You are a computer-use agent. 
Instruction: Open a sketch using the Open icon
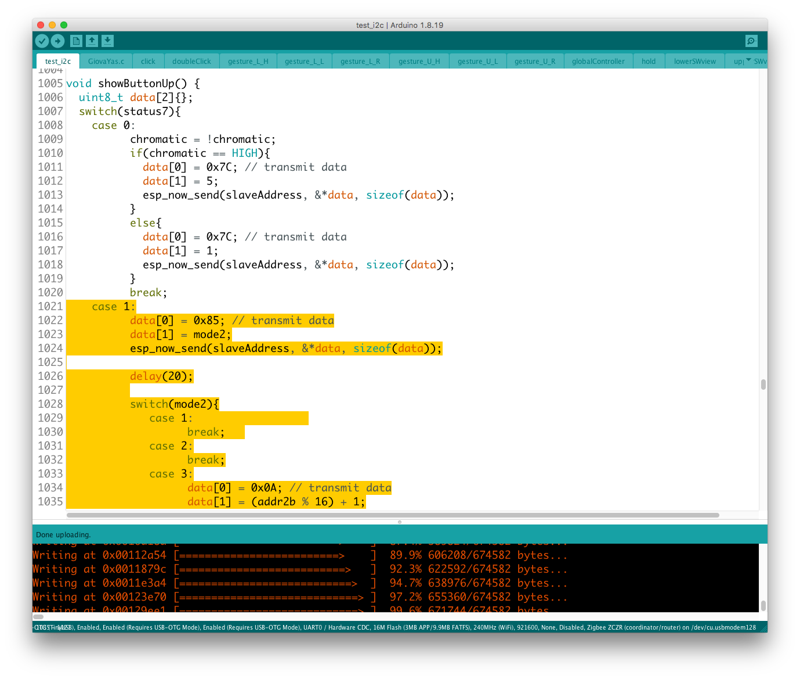tap(92, 41)
